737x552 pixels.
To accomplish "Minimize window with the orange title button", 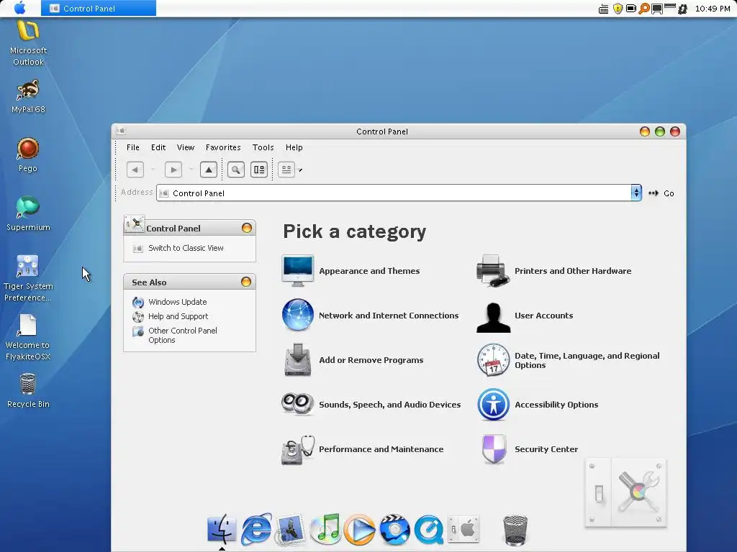I will [x=645, y=132].
